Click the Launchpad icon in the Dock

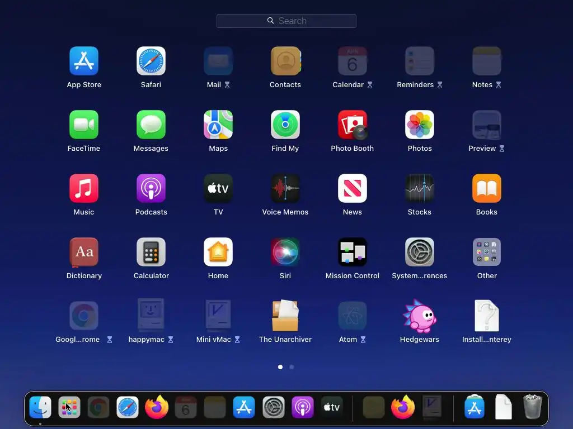69,407
